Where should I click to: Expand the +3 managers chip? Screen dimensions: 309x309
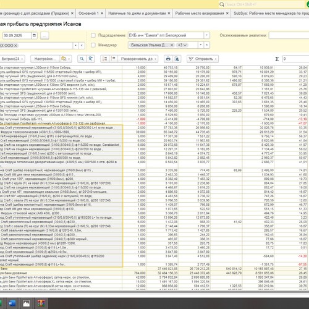pos(182,45)
